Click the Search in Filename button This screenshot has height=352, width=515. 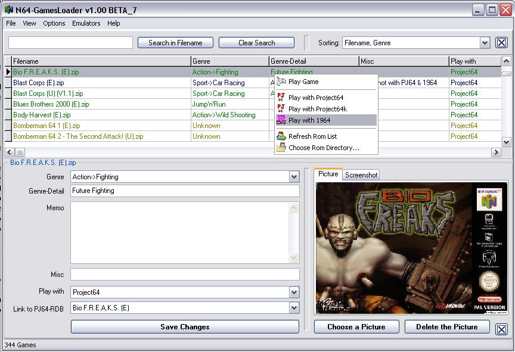point(175,43)
